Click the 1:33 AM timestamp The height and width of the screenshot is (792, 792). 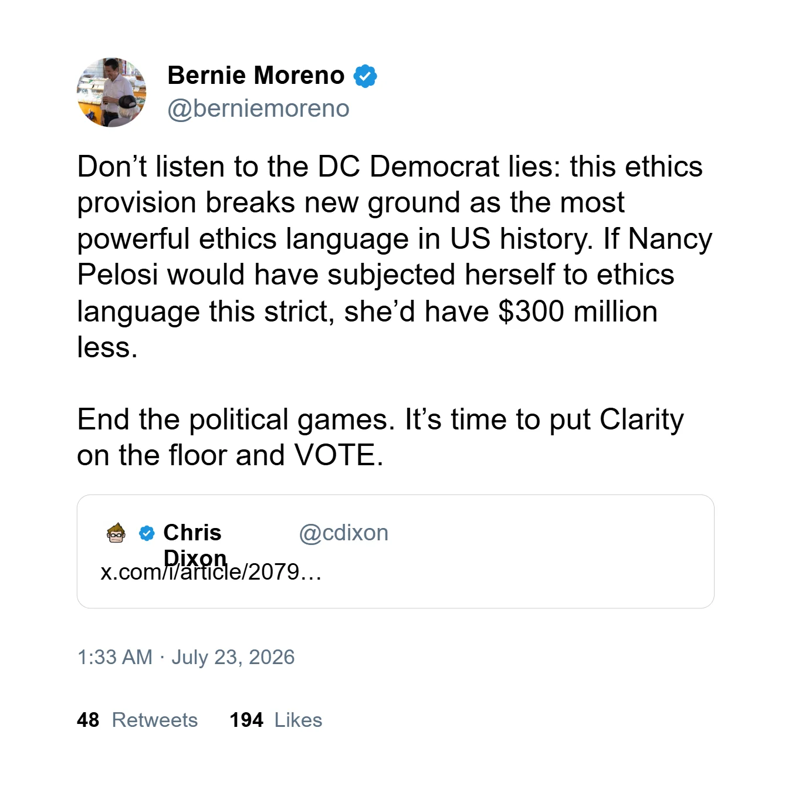click(x=115, y=657)
